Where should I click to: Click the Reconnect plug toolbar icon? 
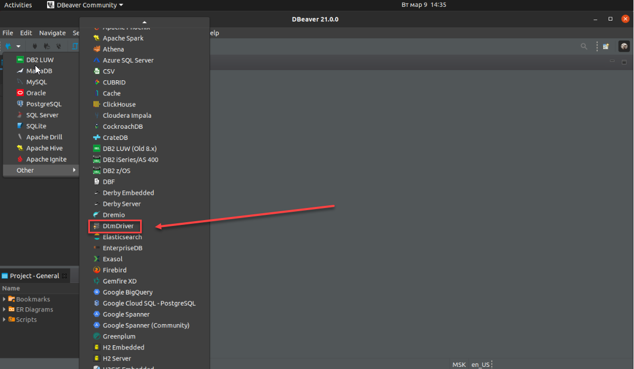click(x=47, y=46)
